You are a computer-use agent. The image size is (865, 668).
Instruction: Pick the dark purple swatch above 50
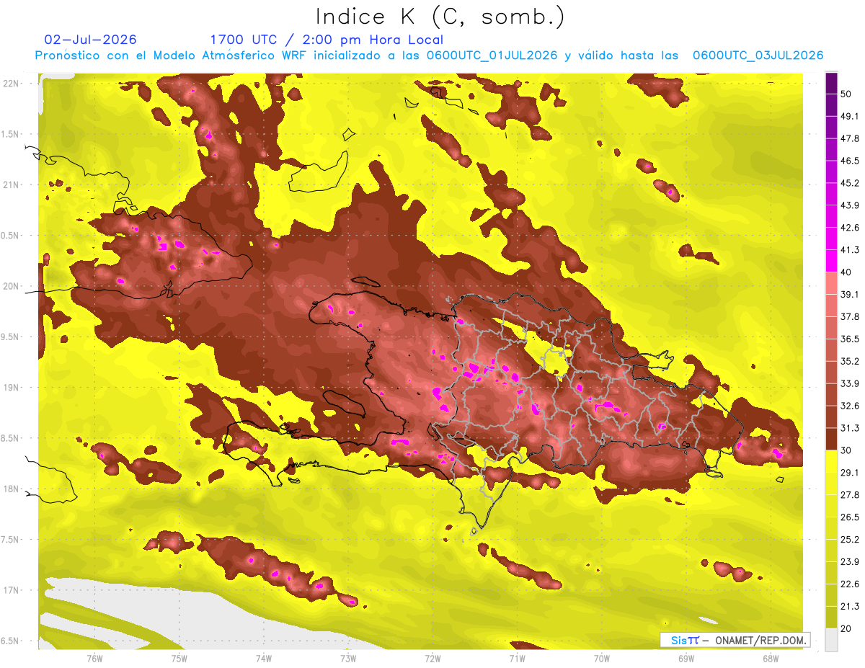pos(831,83)
